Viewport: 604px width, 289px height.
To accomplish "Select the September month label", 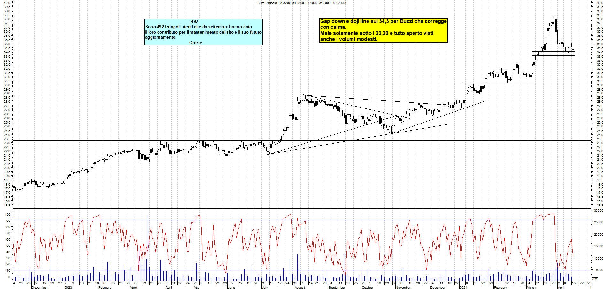I will point(337,287).
